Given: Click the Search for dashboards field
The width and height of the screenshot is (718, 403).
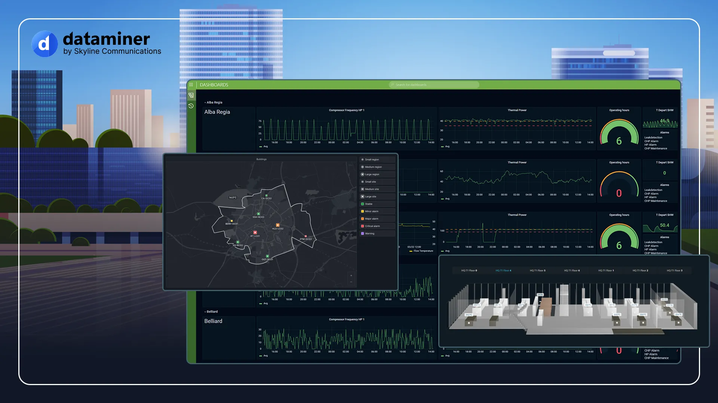Looking at the screenshot, I should [x=434, y=85].
